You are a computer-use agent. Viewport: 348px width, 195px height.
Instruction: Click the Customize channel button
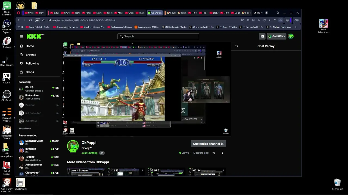click(x=208, y=144)
